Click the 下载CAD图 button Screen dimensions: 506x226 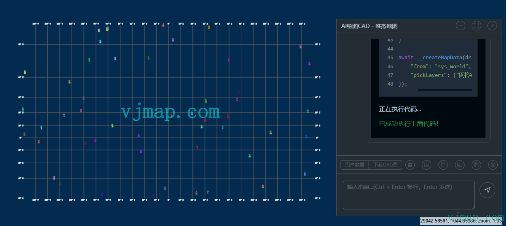(385, 165)
